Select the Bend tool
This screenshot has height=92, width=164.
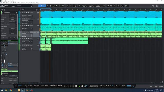60,6
